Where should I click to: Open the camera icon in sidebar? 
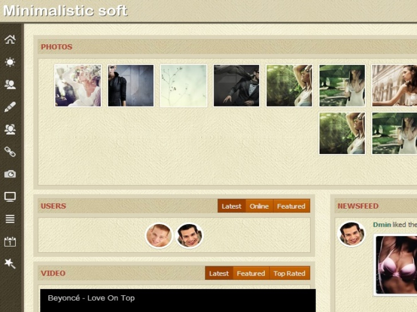[x=10, y=174]
